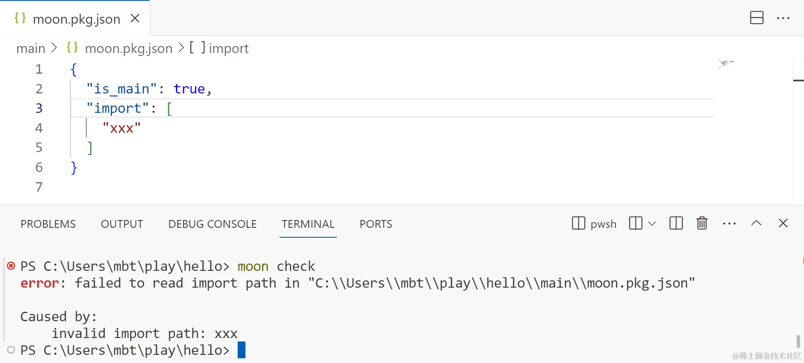The height and width of the screenshot is (363, 804).
Task: Click 'main' in the breadcrumb
Action: 31,48
